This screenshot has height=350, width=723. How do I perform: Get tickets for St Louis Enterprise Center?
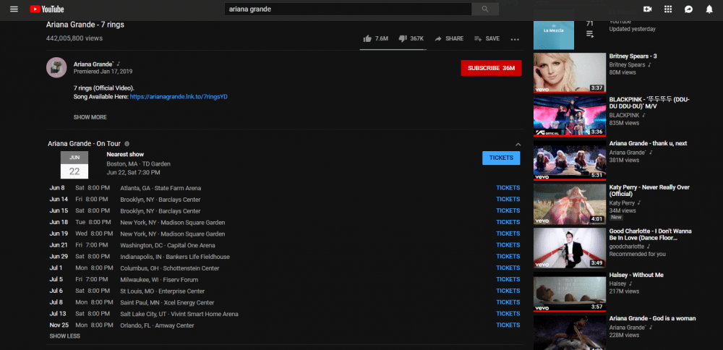click(508, 291)
